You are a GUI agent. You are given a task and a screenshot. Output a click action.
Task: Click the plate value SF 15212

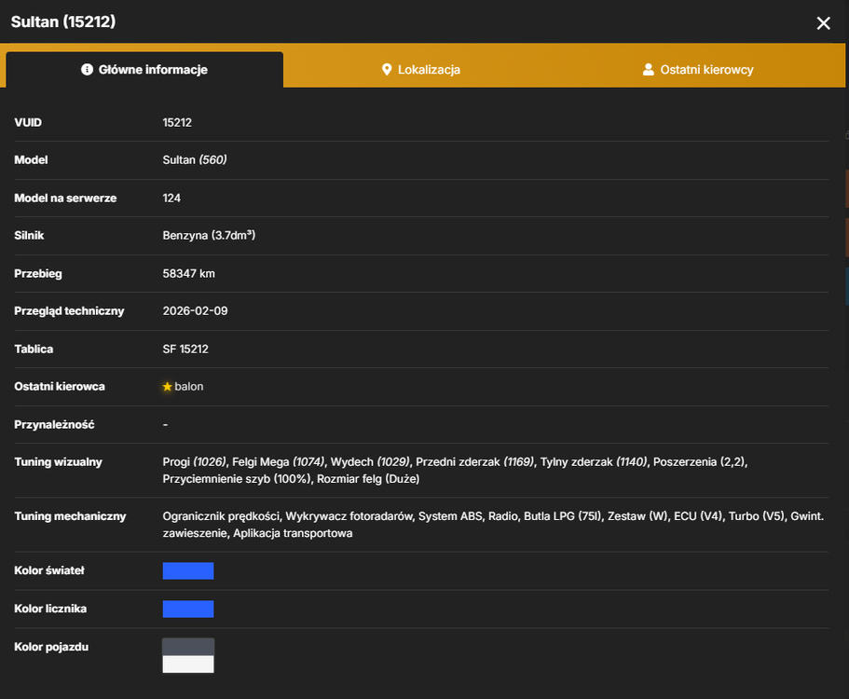coord(185,349)
